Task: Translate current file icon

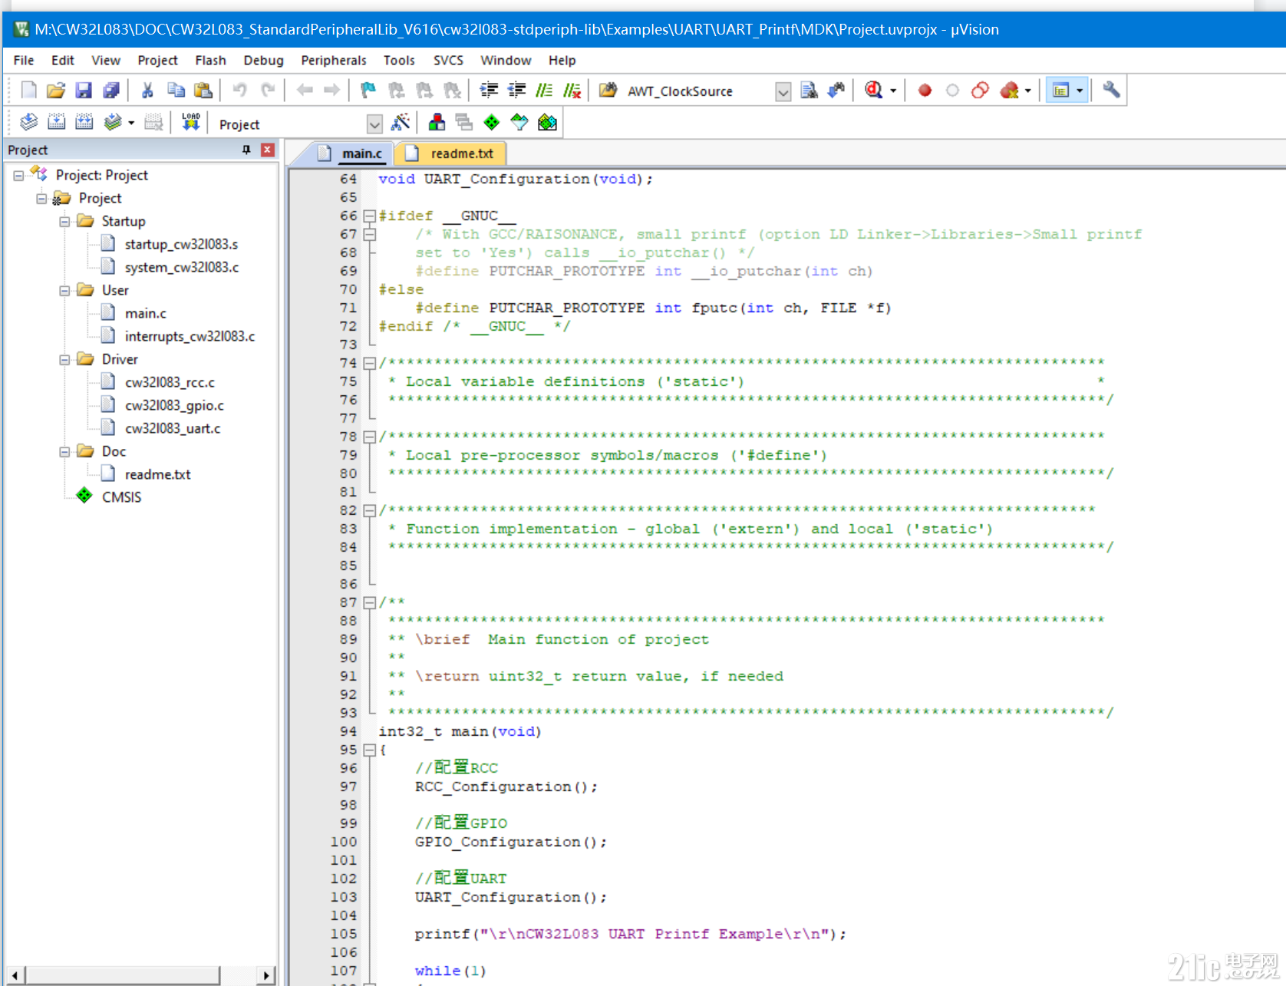Action: click(29, 122)
